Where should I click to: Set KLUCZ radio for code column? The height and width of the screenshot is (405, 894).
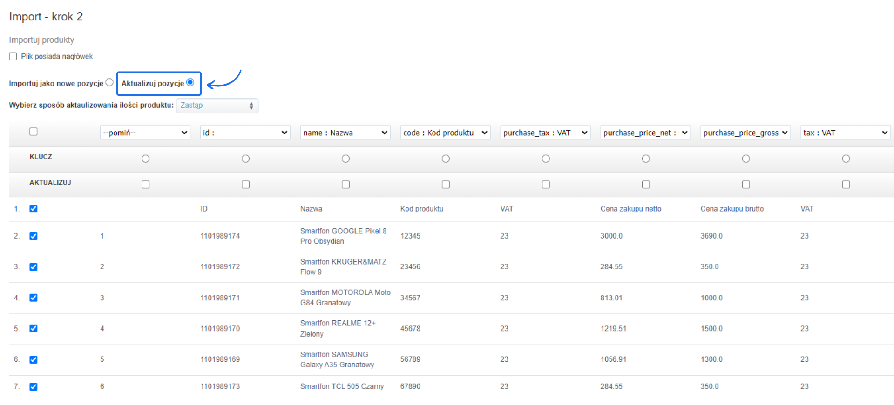click(x=446, y=159)
